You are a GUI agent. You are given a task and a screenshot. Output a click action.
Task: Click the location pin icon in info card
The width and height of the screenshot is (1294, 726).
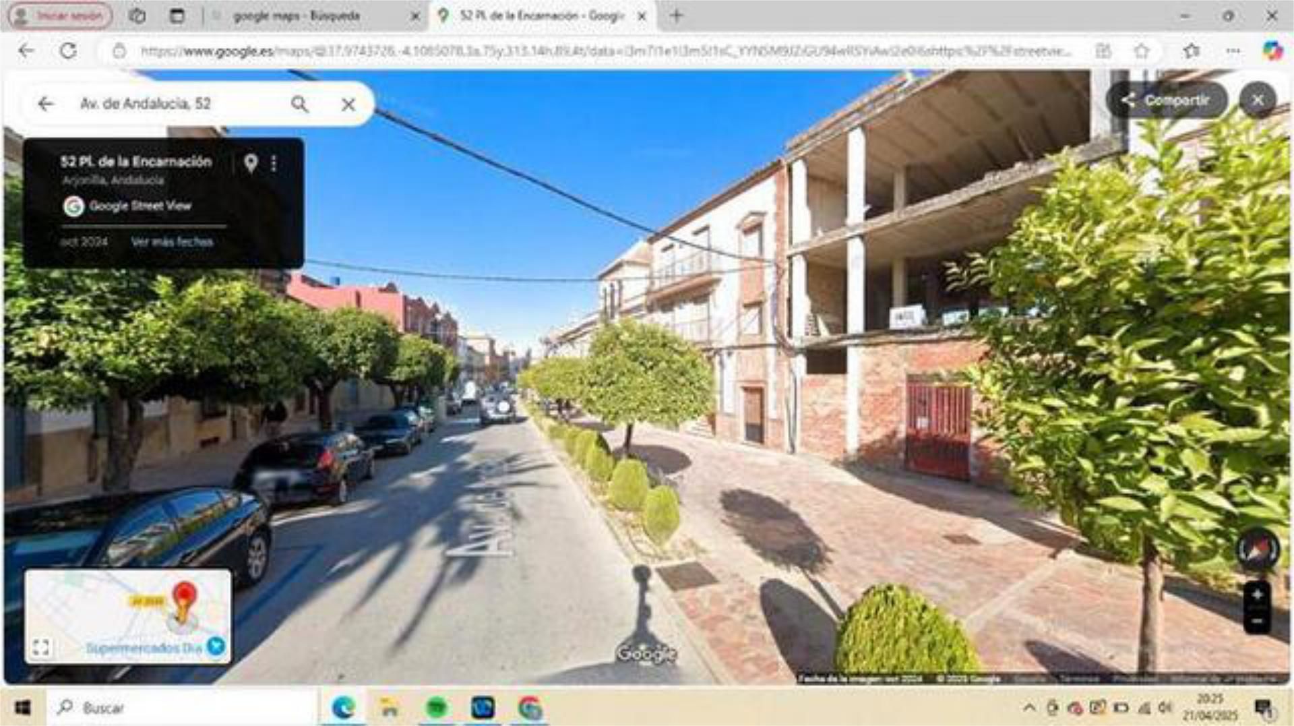pyautogui.click(x=251, y=162)
